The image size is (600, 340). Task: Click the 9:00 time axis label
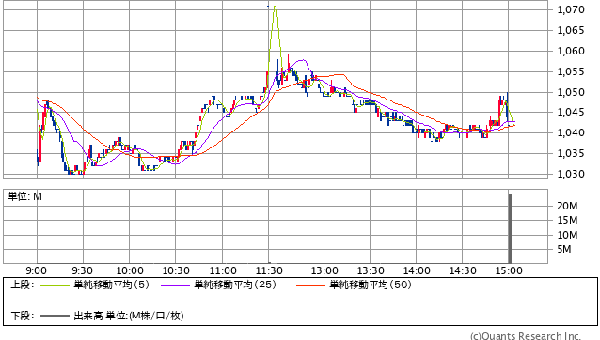(x=37, y=270)
